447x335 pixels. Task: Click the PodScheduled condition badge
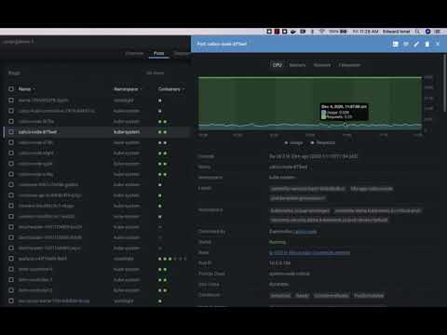[369, 296]
